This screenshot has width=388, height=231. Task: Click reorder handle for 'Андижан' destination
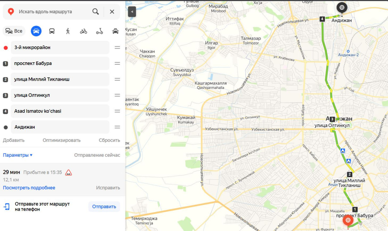click(117, 127)
